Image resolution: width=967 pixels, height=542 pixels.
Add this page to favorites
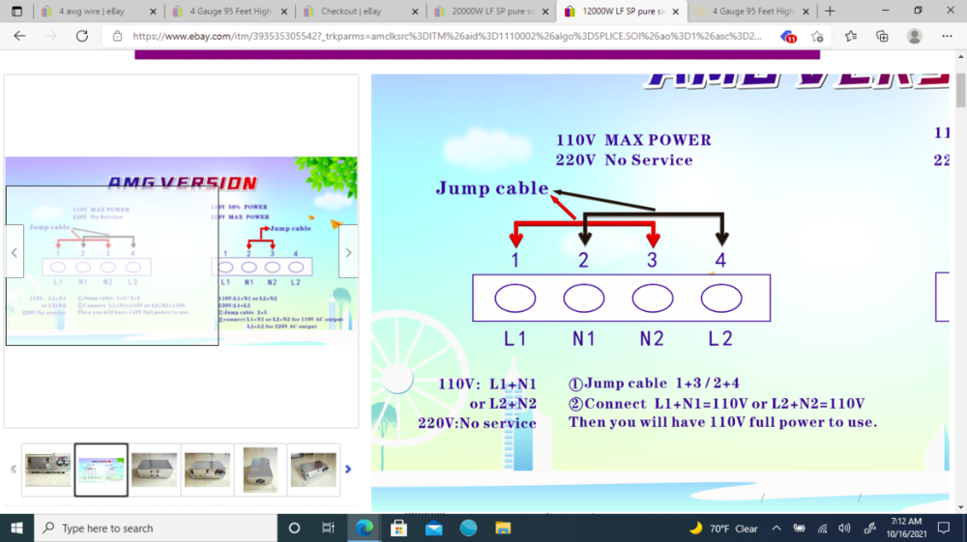pos(818,37)
